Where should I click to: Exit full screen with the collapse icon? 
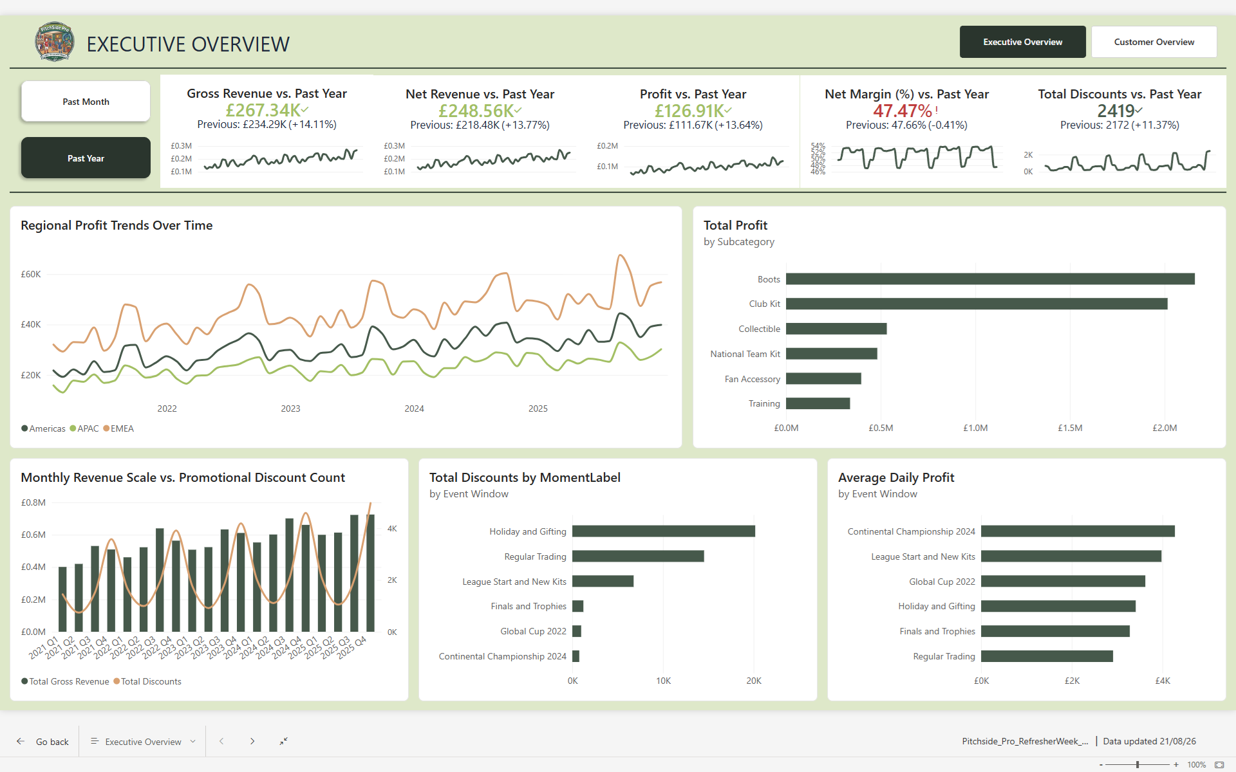click(x=283, y=741)
